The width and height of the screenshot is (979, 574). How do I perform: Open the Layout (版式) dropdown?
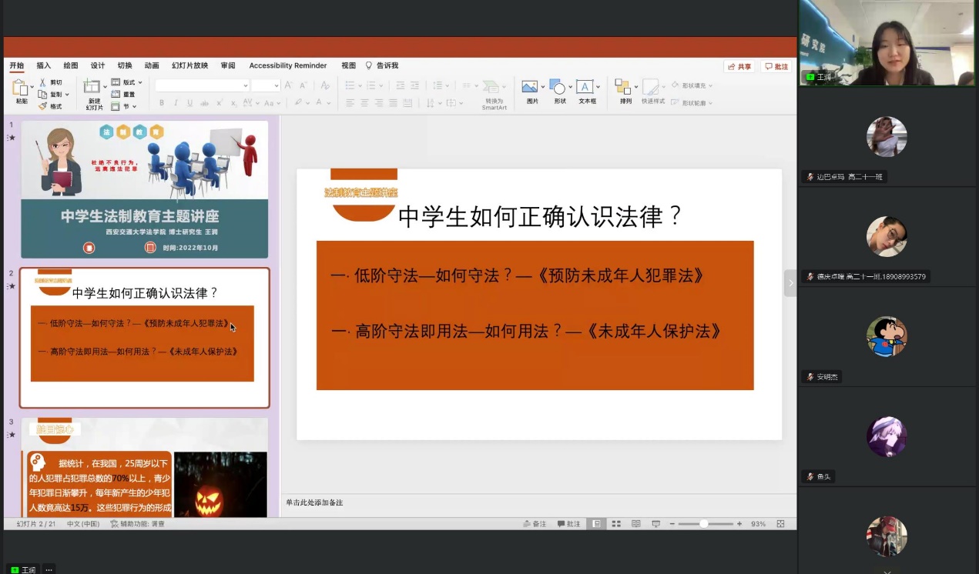click(127, 82)
